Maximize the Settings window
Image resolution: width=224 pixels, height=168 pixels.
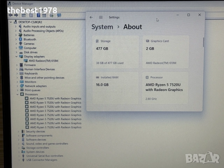[188, 15]
